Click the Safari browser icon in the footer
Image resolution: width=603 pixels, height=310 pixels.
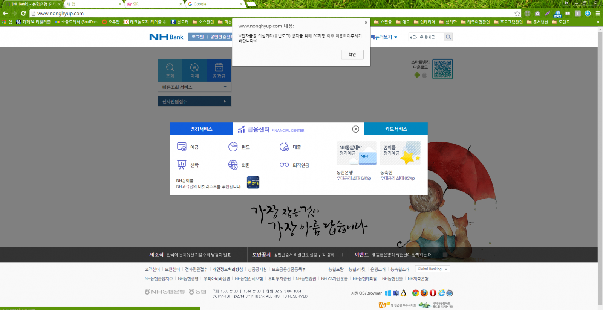tap(450, 293)
